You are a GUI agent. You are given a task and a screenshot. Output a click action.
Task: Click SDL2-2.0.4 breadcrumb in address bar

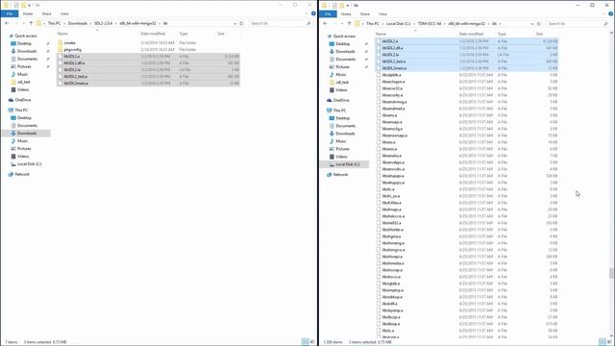click(103, 23)
